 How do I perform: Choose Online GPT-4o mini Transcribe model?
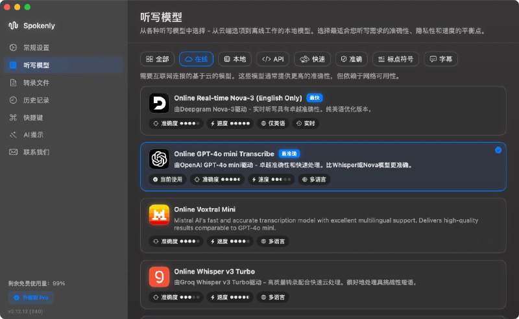(323, 167)
